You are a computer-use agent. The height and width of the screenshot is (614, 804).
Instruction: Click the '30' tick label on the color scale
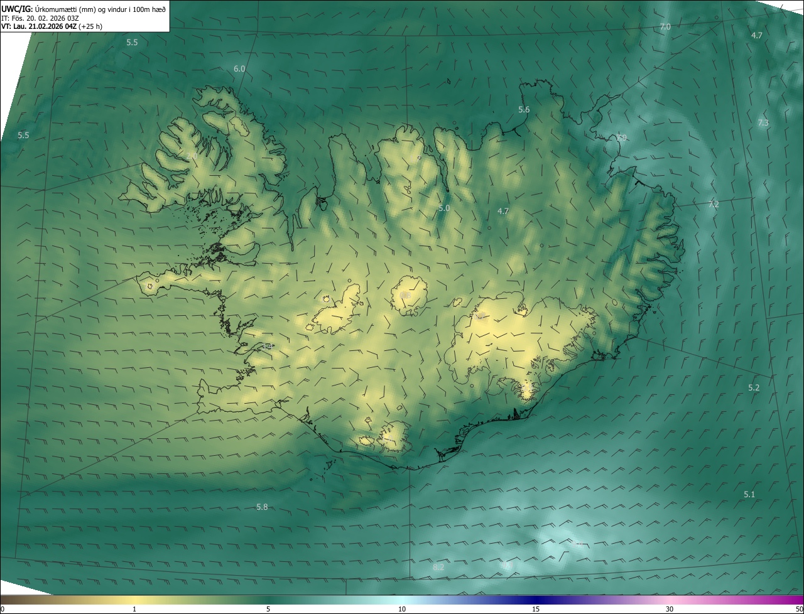670,609
